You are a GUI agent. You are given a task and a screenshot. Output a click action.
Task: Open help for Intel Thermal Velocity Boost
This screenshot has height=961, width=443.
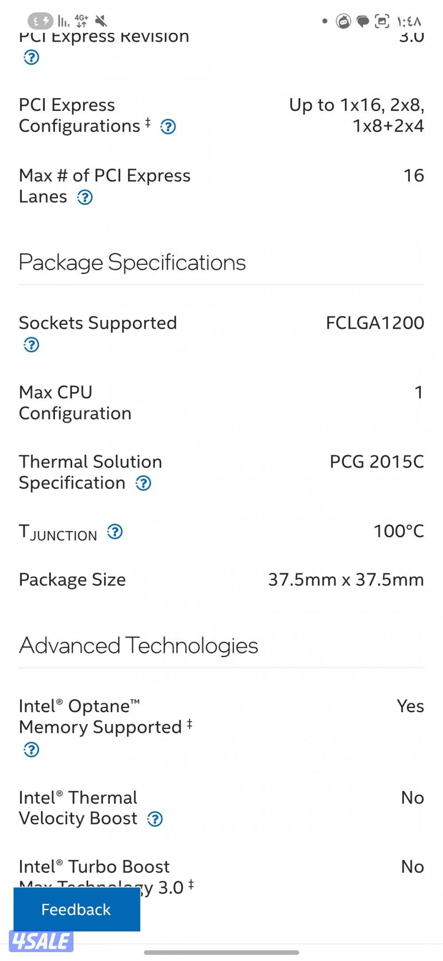coord(154,819)
